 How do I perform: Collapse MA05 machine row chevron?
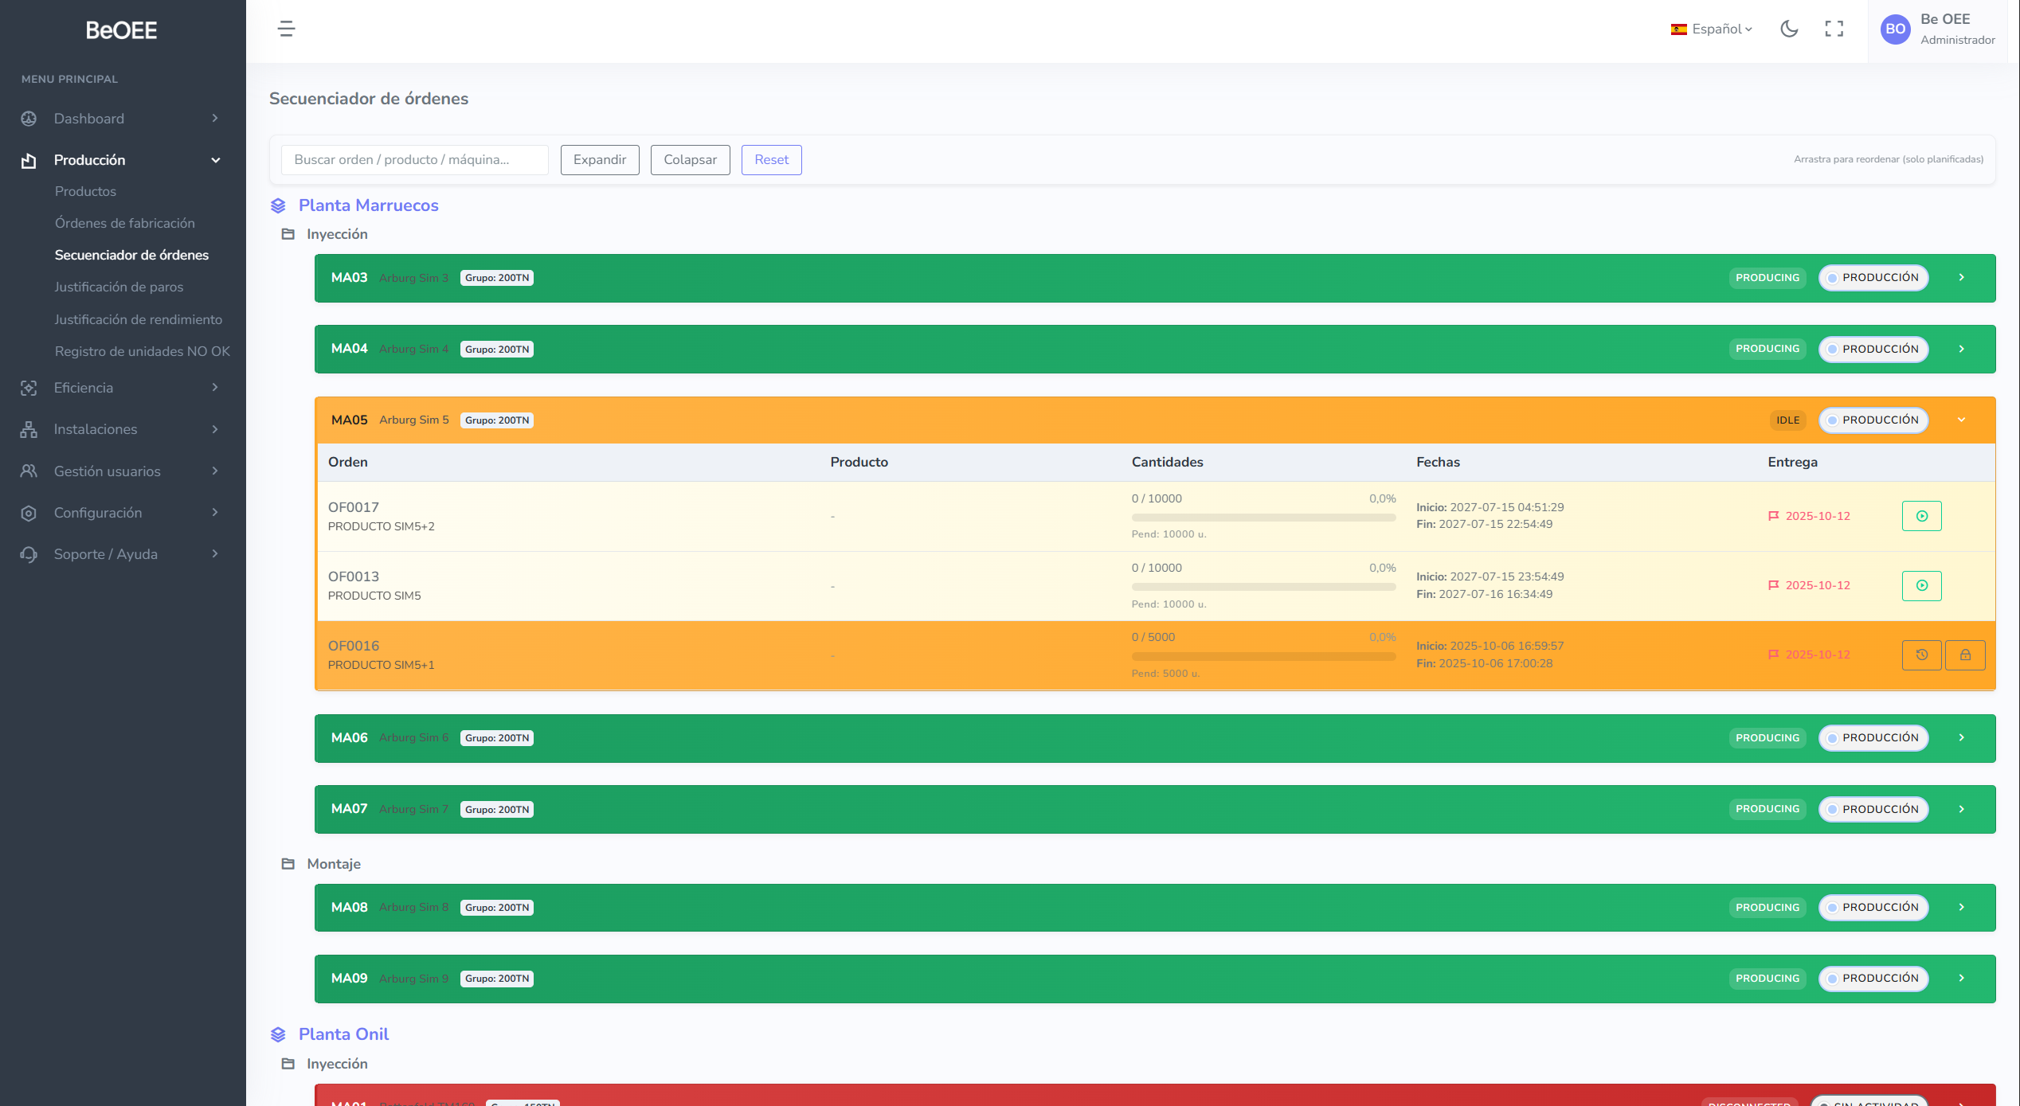pos(1961,420)
